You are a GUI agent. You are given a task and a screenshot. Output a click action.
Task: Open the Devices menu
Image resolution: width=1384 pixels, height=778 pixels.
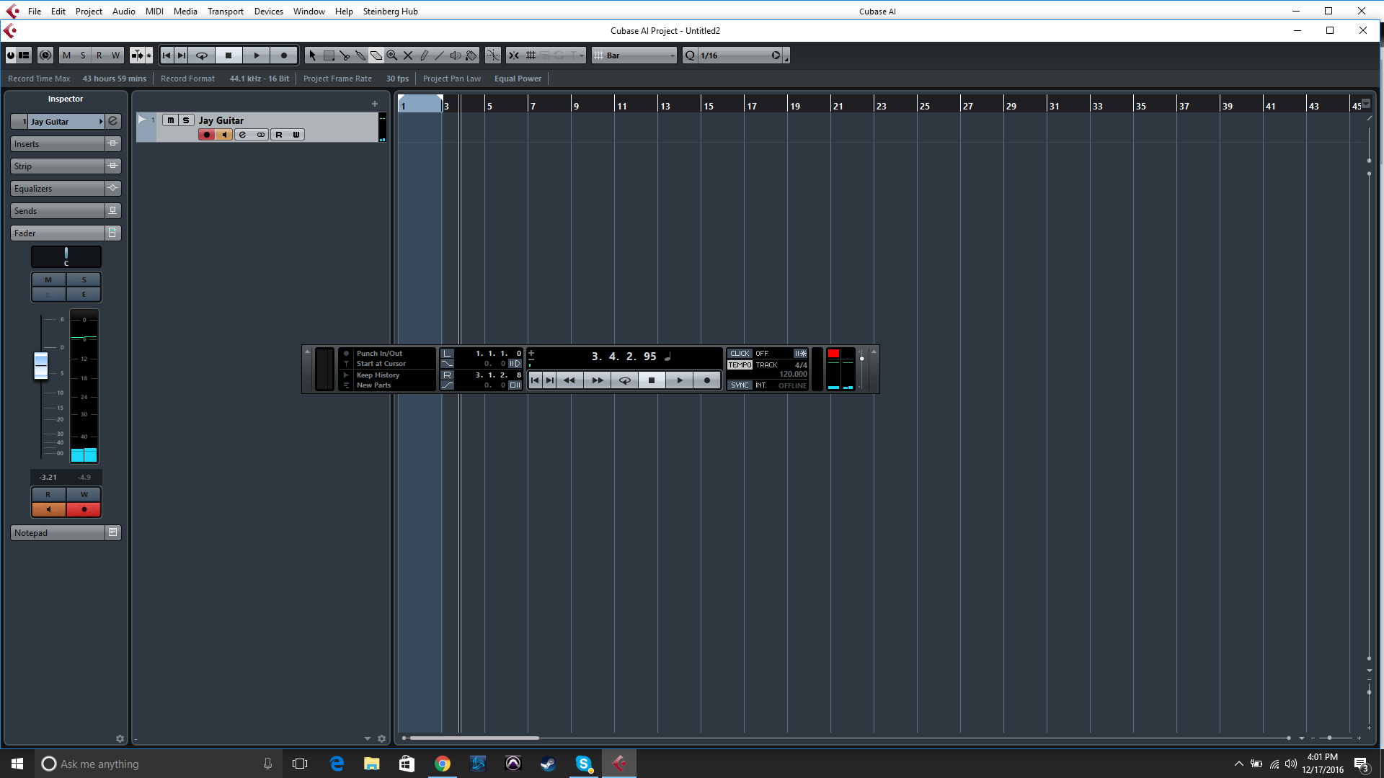tap(268, 11)
